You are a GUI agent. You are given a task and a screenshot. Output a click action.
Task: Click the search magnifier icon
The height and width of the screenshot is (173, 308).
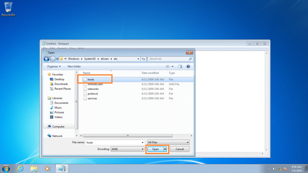(x=190, y=59)
